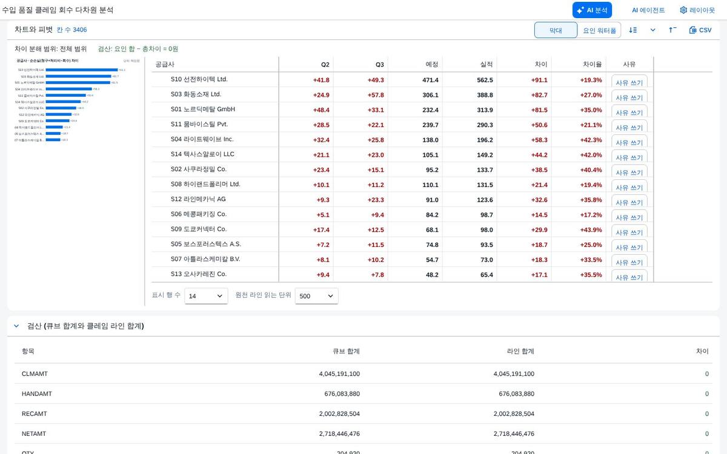
Task: Click 사유 쓰기 for S05 보스포러스텍스 A.S.
Action: [x=629, y=246]
